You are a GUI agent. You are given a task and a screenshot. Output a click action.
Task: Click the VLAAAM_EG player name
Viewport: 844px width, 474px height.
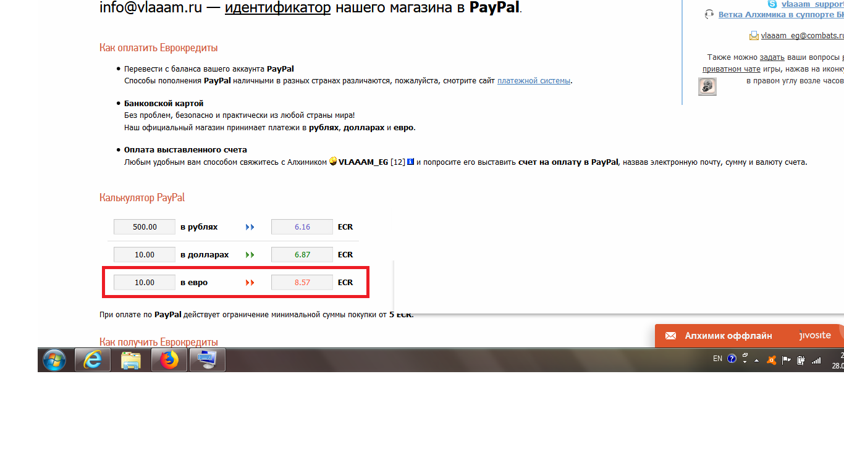pyautogui.click(x=363, y=162)
